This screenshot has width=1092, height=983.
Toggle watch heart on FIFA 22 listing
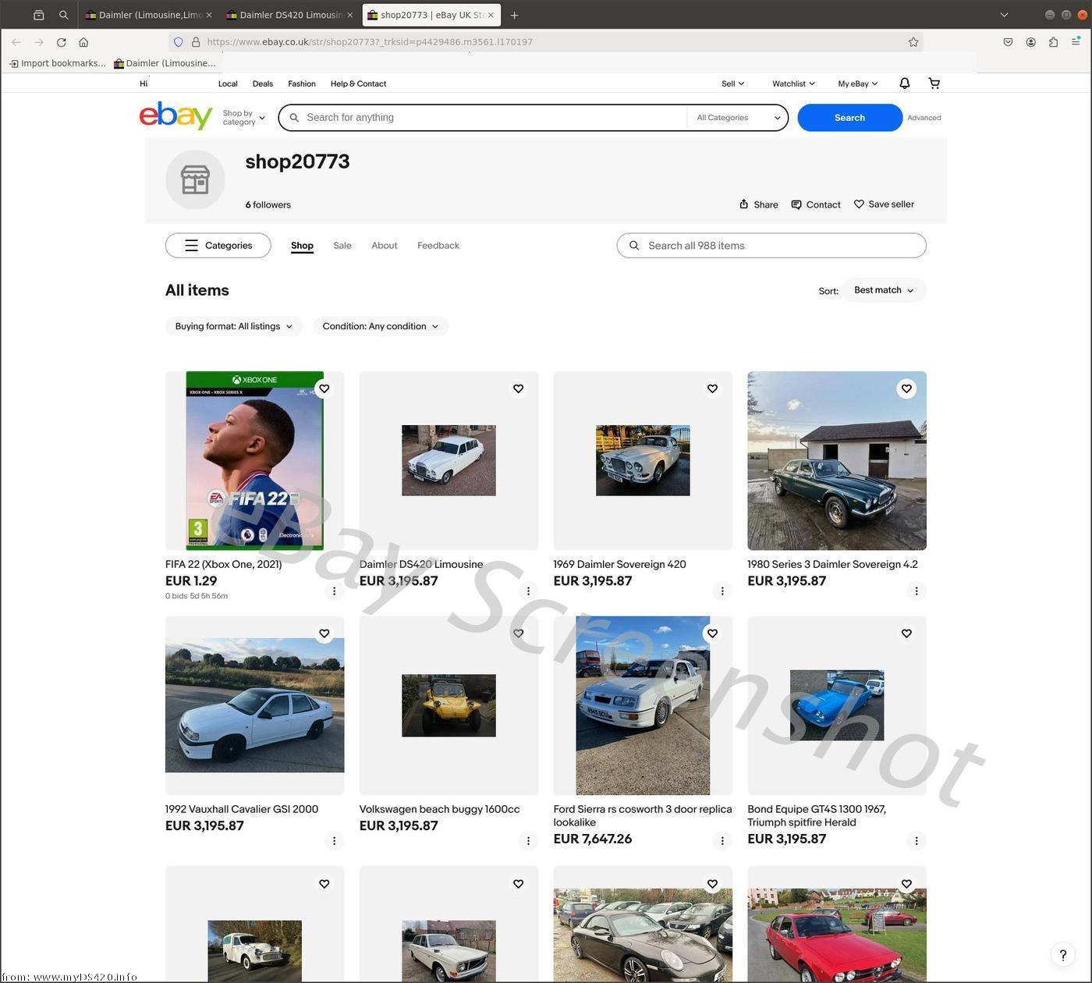point(324,389)
